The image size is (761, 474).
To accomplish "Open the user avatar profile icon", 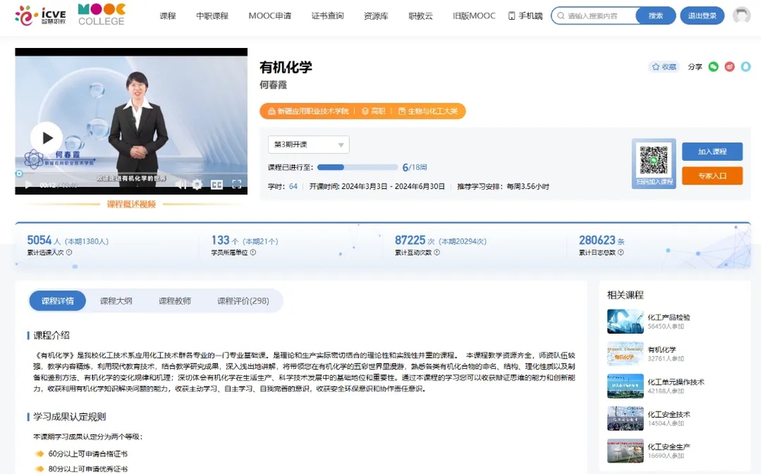I will click(741, 15).
